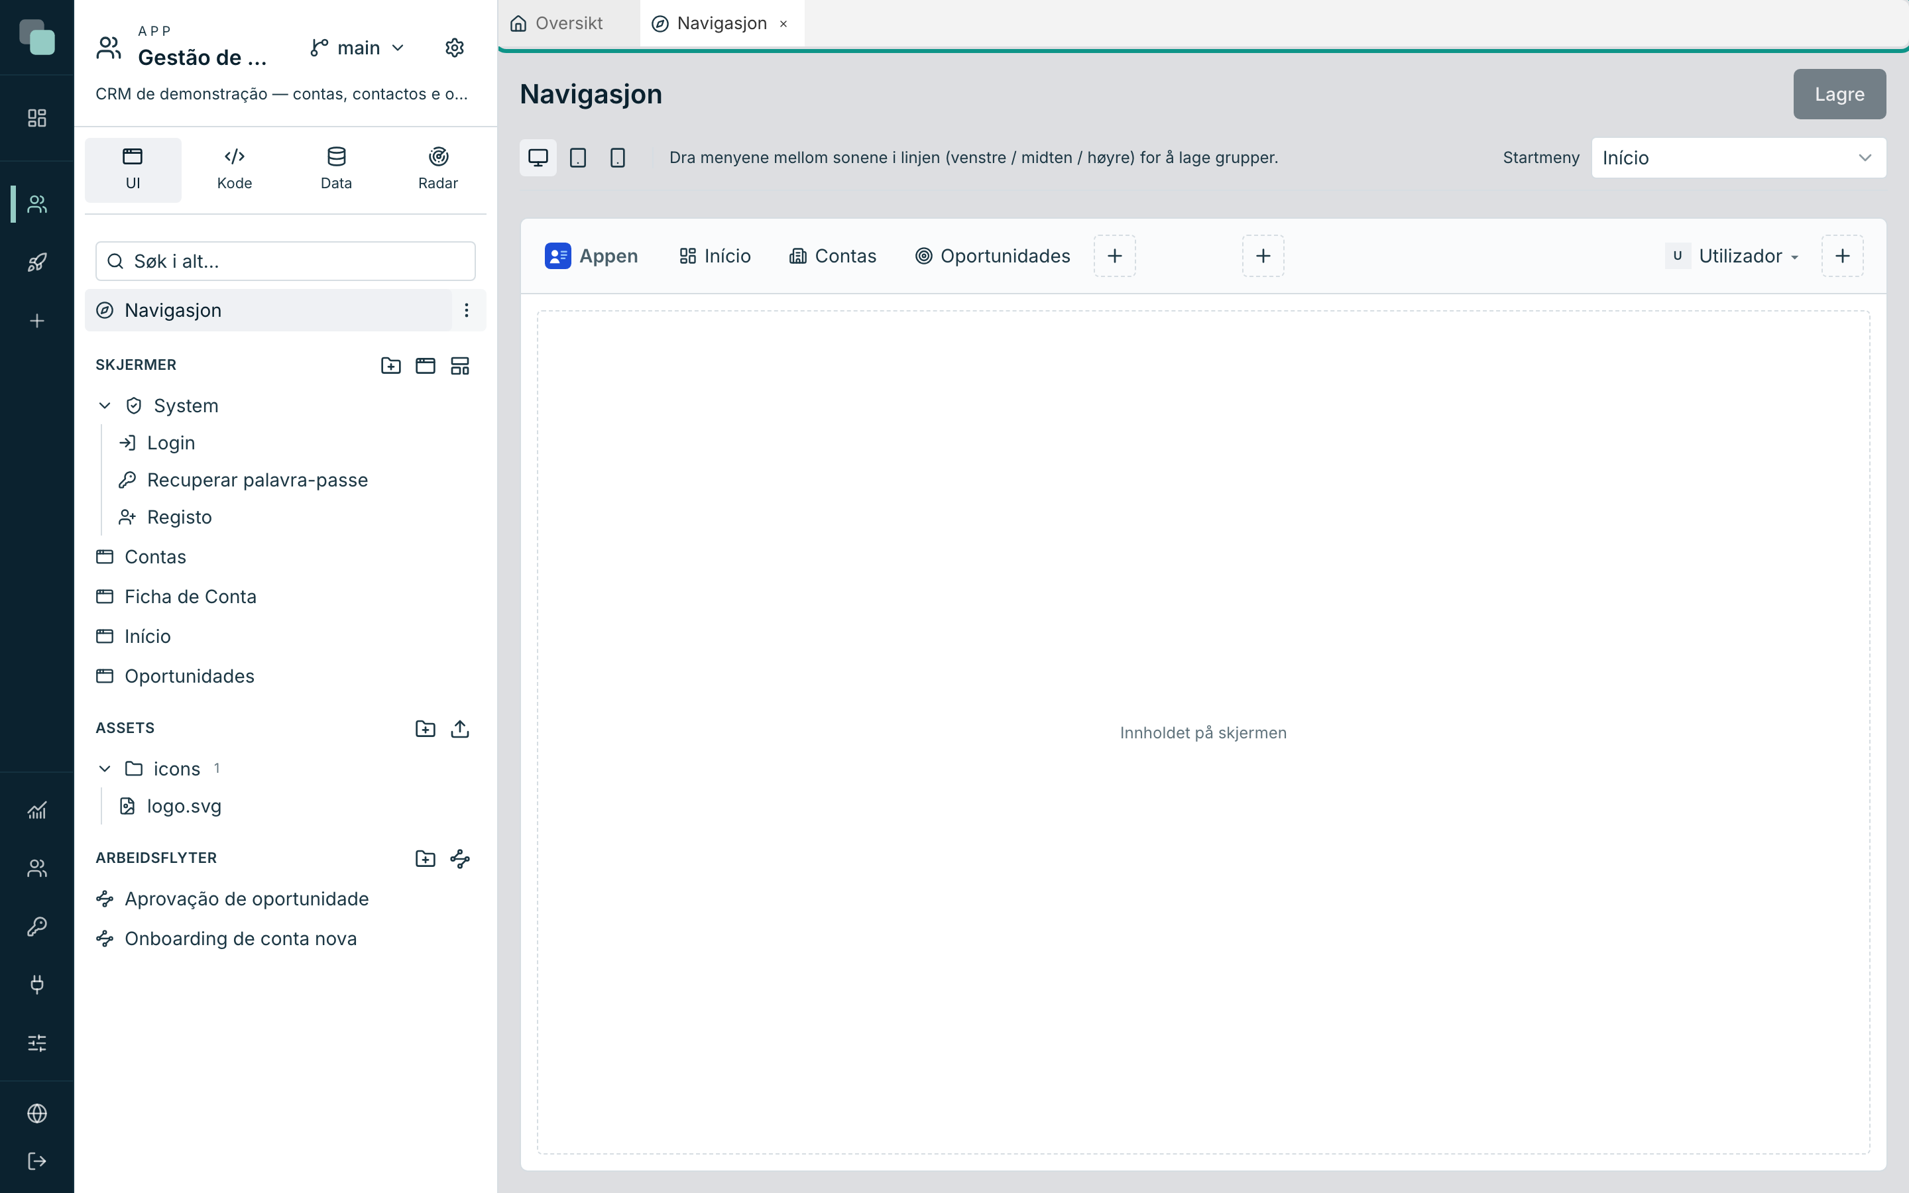Switch to mobile phone preview mode
Viewport: 1909px width, 1193px height.
pos(618,158)
